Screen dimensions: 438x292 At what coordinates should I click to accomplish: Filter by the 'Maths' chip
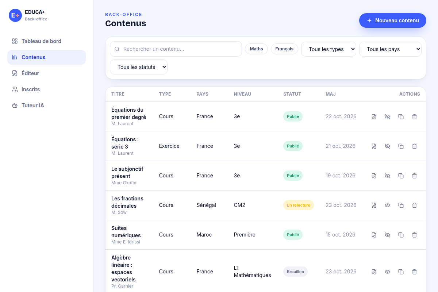[x=257, y=49]
